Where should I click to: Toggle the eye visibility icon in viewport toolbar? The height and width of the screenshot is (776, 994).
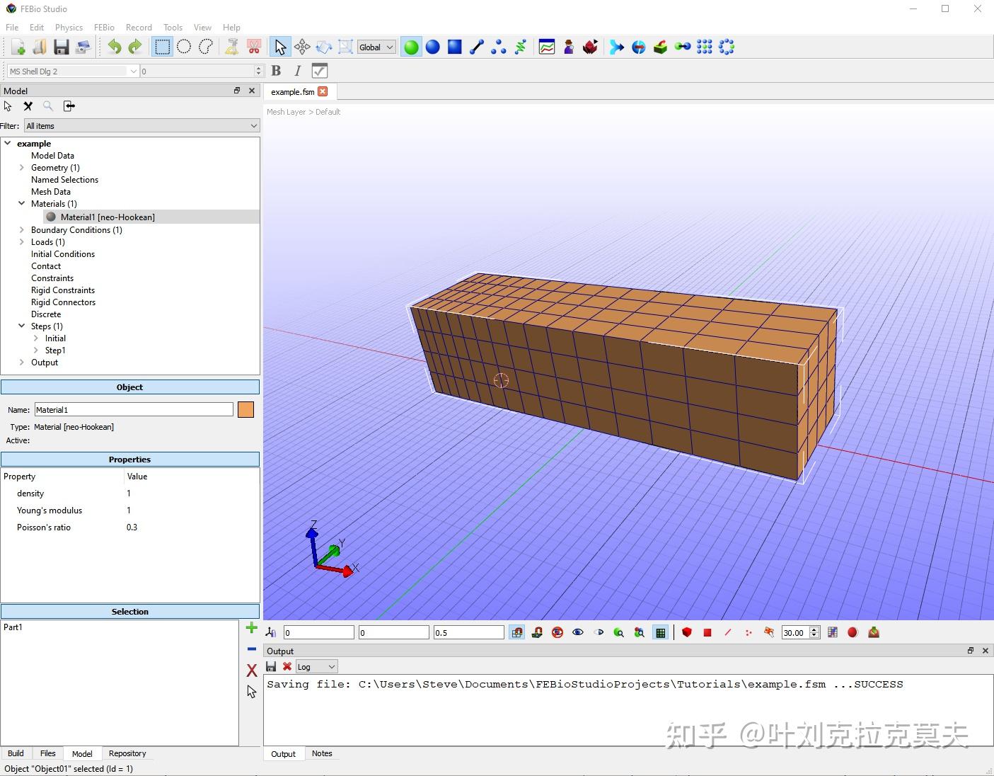pyautogui.click(x=578, y=633)
